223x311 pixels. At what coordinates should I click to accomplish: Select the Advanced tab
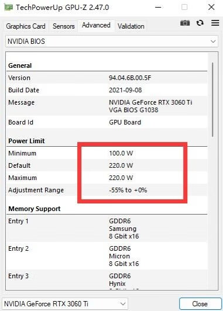96,25
